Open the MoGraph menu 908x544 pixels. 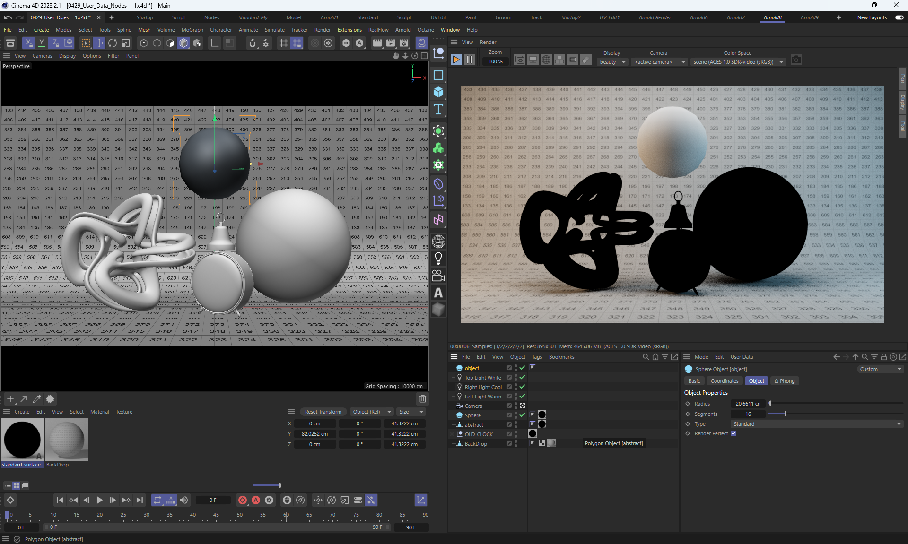[x=192, y=30]
